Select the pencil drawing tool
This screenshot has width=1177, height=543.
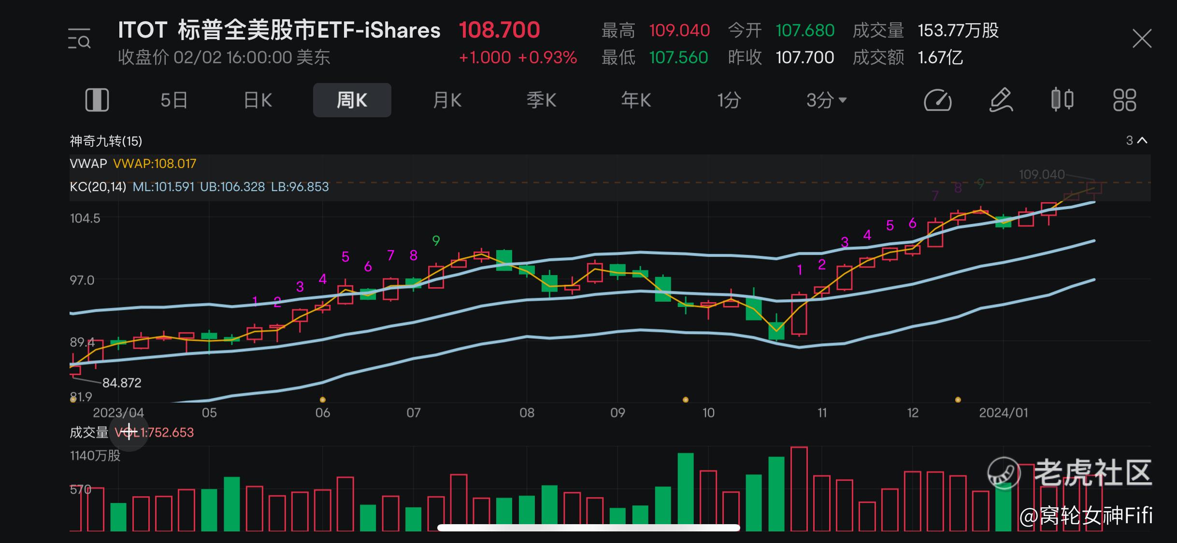coord(1000,100)
